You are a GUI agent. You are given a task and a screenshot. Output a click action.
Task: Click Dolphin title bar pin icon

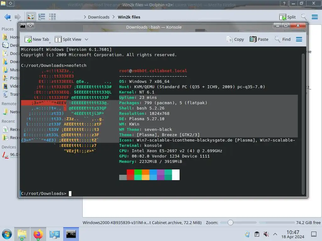point(10,3)
